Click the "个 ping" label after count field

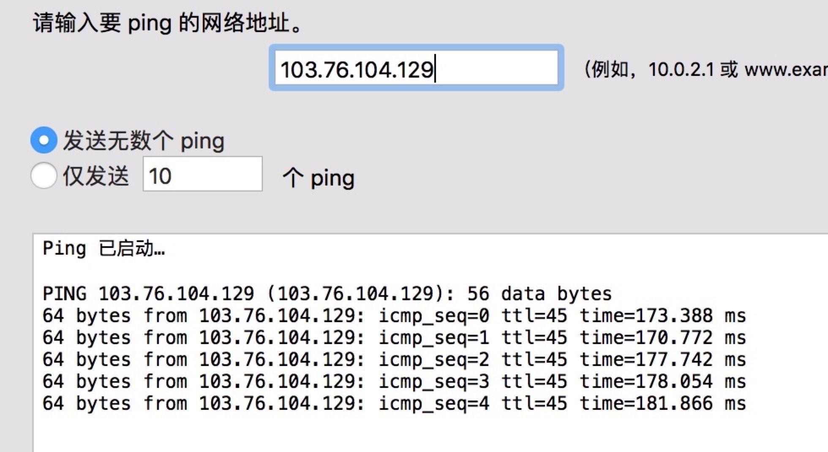click(319, 178)
